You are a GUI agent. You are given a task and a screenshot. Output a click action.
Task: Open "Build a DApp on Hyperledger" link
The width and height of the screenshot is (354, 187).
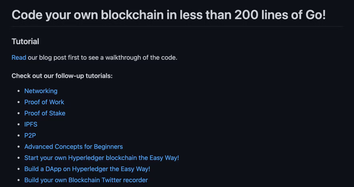pyautogui.click(x=87, y=169)
